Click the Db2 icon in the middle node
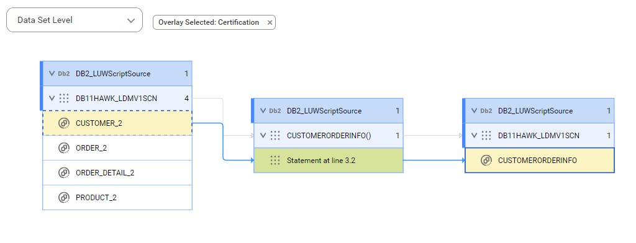The height and width of the screenshot is (243, 636). click(275, 111)
